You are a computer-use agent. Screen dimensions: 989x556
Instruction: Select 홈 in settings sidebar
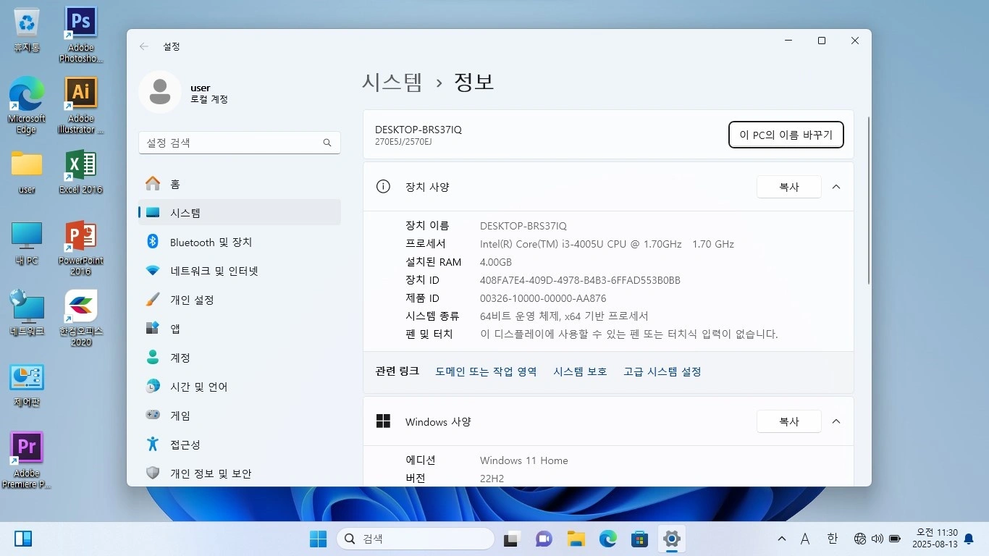tap(240, 184)
